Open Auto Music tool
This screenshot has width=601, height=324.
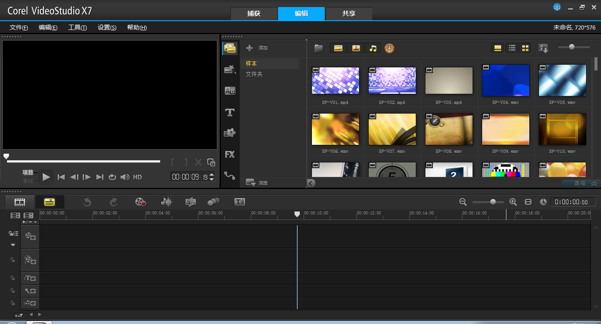(x=190, y=202)
